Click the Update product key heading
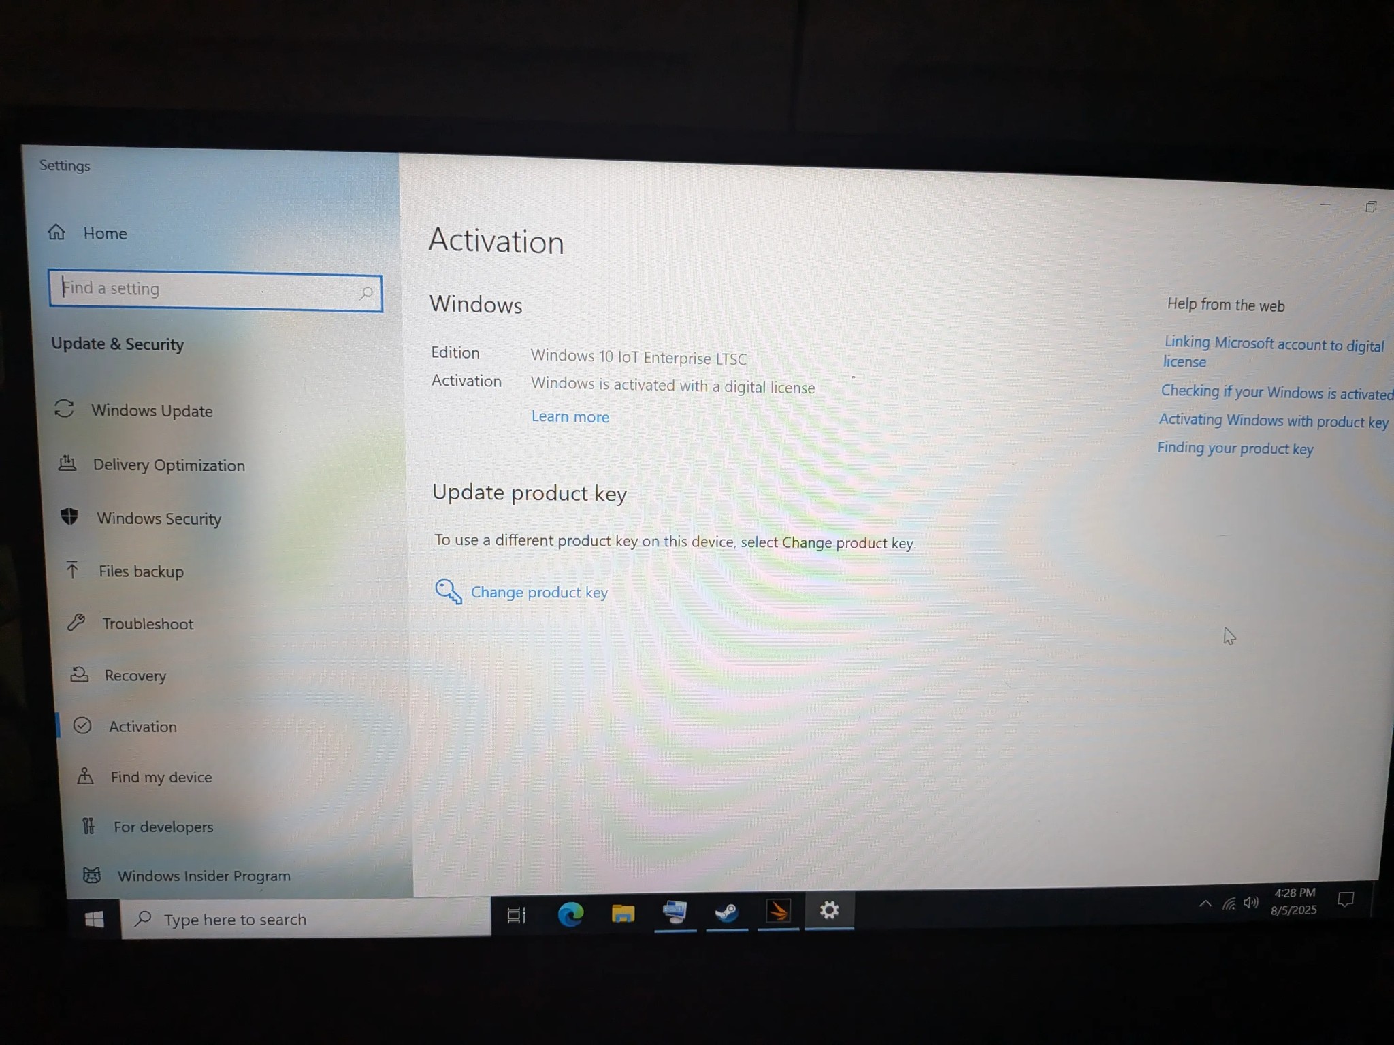Image resolution: width=1394 pixels, height=1045 pixels. (x=529, y=493)
